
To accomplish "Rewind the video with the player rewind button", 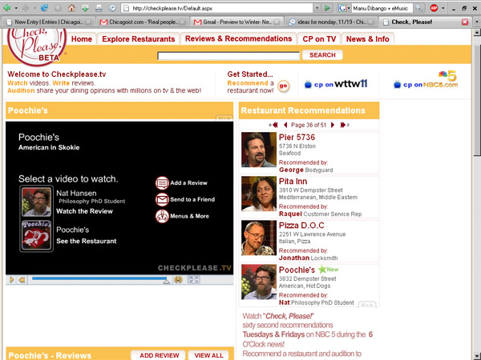I will point(22,279).
